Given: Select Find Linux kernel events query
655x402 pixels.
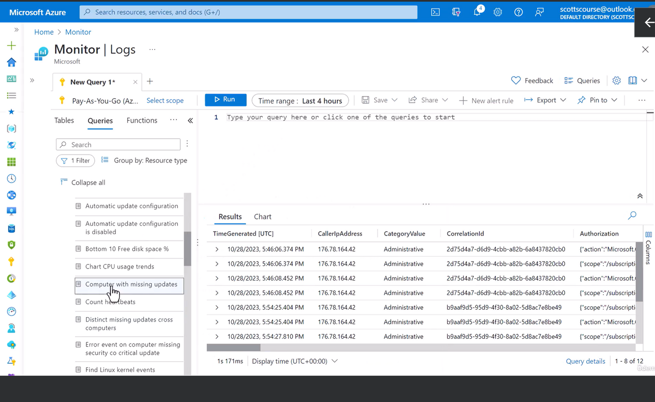Looking at the screenshot, I should click(x=120, y=370).
